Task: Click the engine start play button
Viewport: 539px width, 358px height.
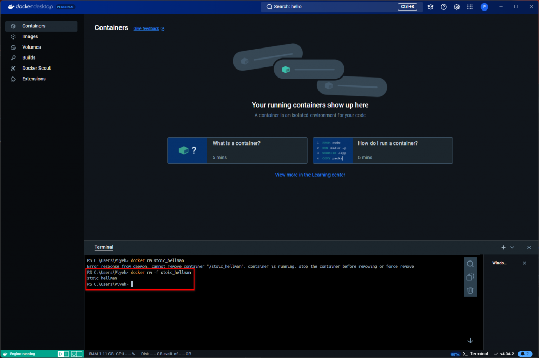Action: 61,354
